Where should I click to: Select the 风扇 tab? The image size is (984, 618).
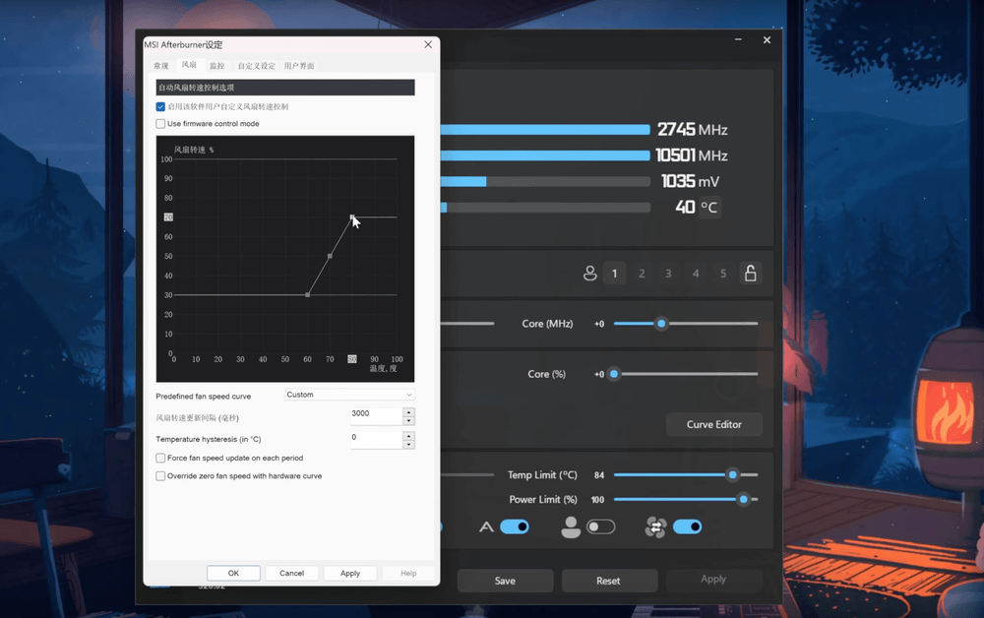[x=189, y=65]
